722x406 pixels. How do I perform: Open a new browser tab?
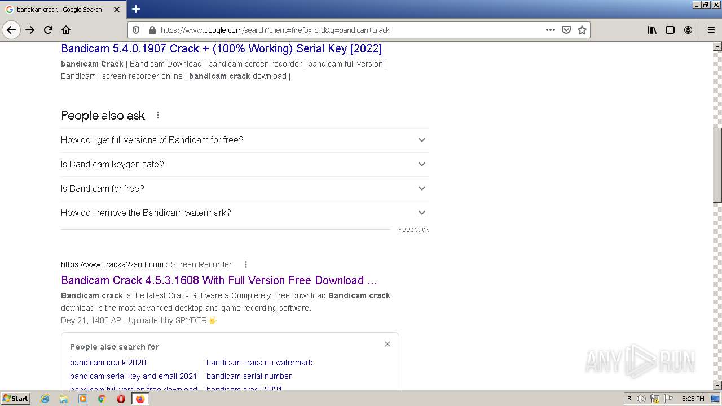tap(136, 9)
